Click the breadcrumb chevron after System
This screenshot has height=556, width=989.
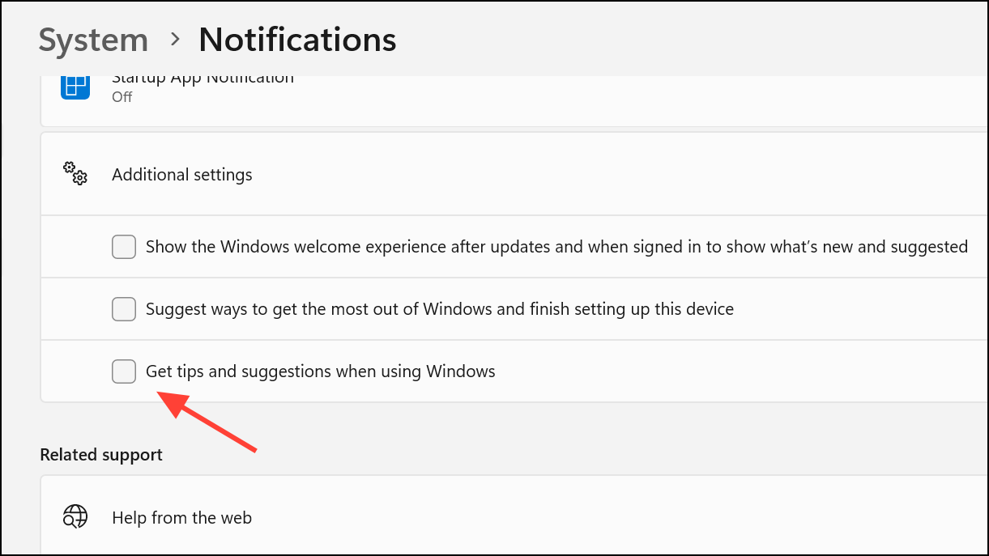point(174,40)
